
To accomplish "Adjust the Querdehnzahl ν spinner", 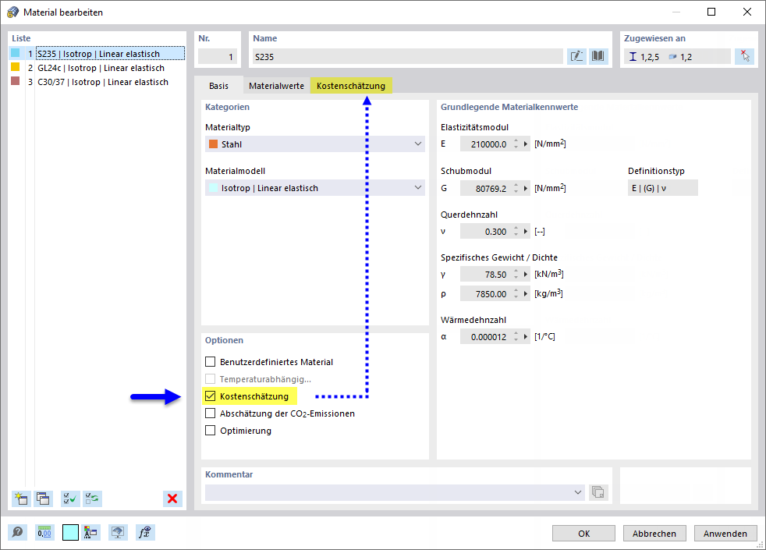I will 516,232.
